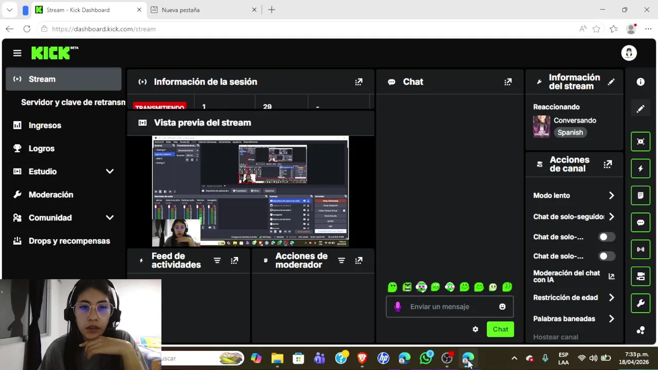This screenshot has width=658, height=370.
Task: Toggle the second Chat de solo-... switch
Action: click(x=607, y=256)
